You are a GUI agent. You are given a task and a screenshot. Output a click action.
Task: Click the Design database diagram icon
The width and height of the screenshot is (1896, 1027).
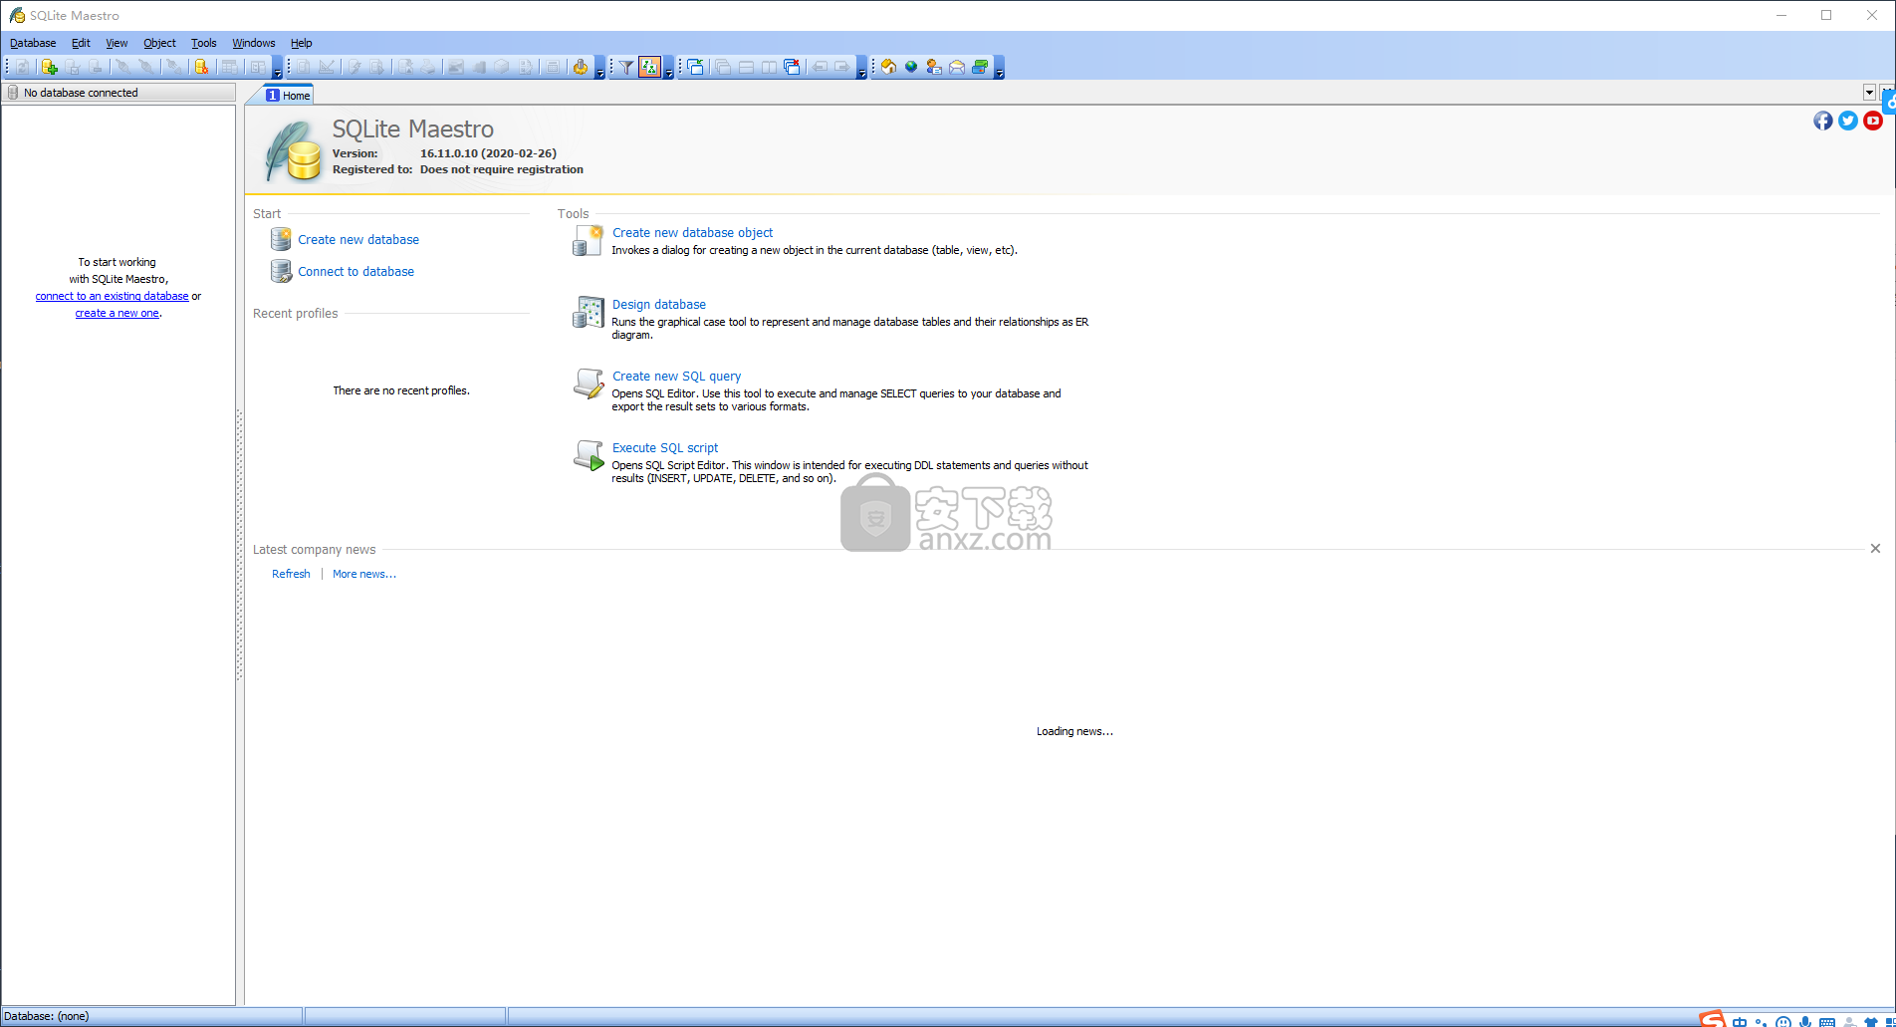[588, 312]
